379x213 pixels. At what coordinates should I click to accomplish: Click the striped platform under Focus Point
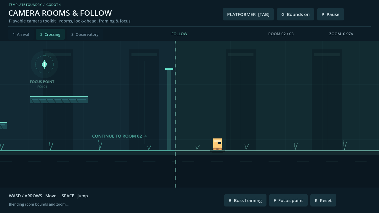click(59, 100)
